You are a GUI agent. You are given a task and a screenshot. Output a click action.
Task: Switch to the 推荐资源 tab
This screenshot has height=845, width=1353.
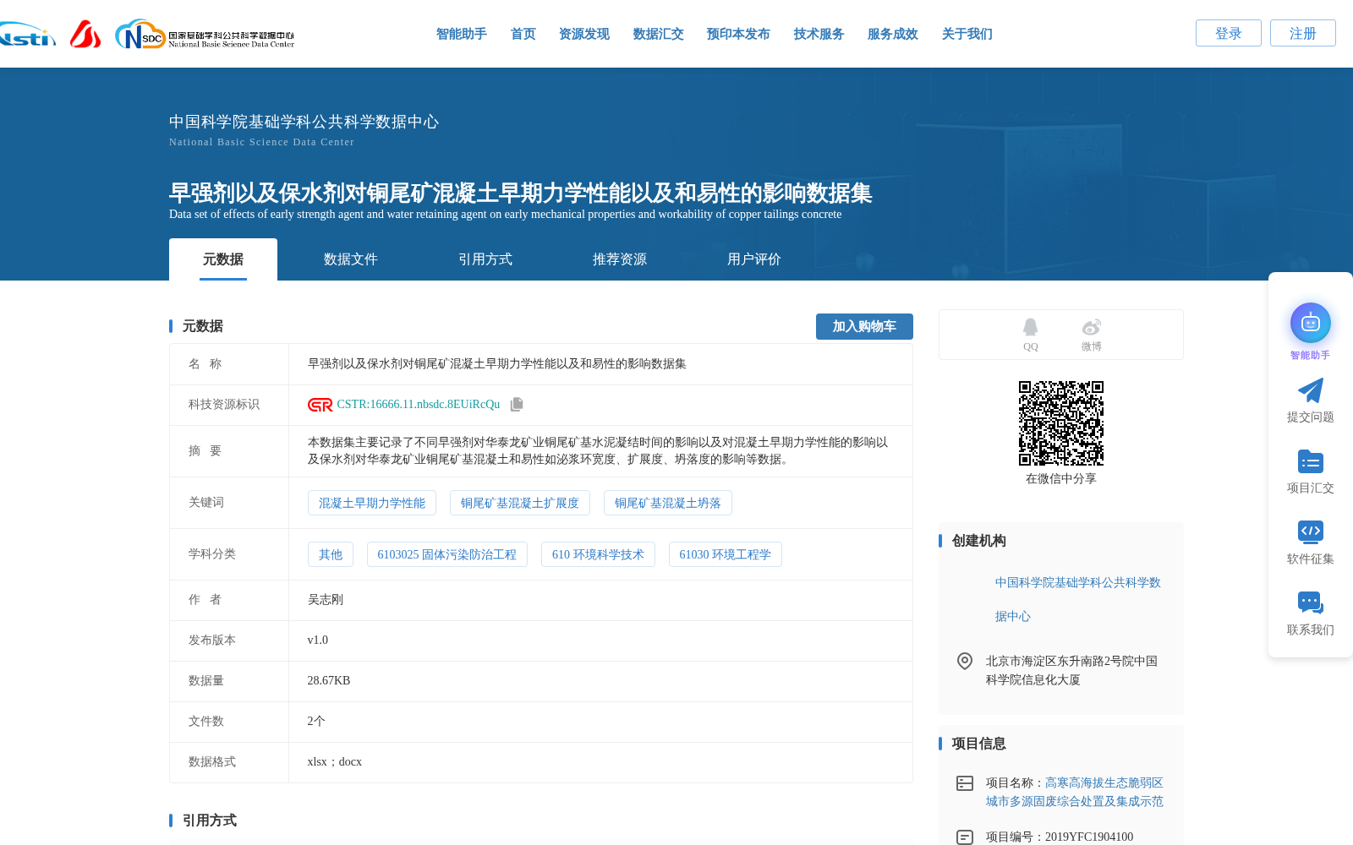click(620, 259)
